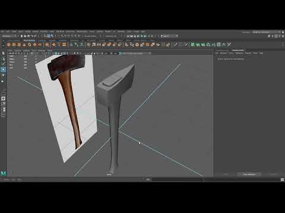Click the viewport gamma value field
The image size is (285, 213).
click(x=116, y=53)
